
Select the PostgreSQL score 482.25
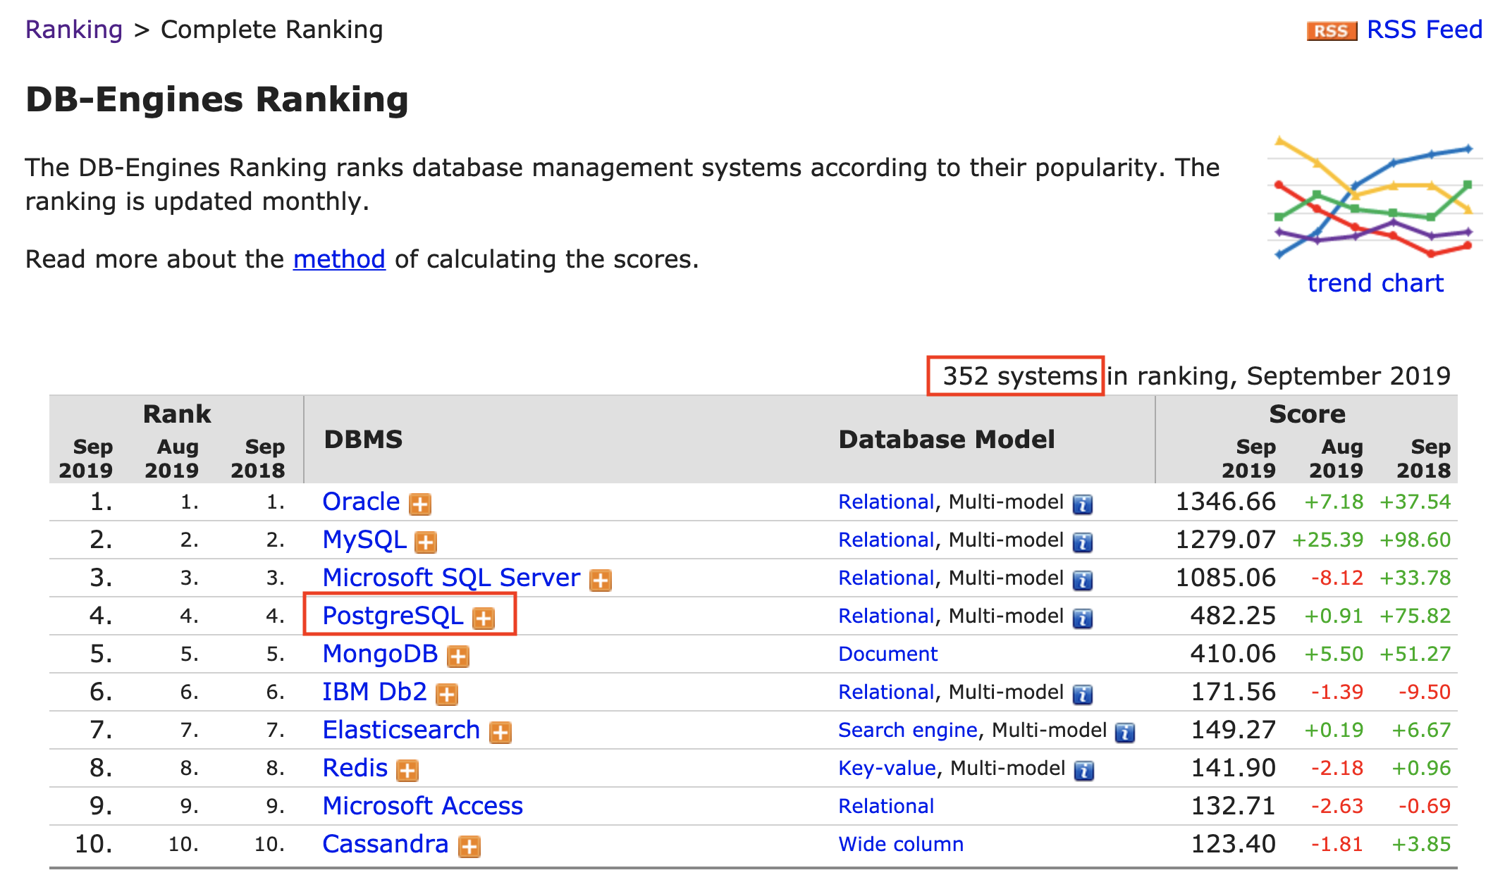point(1234,616)
